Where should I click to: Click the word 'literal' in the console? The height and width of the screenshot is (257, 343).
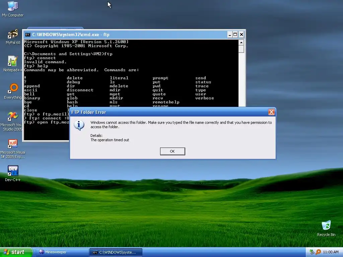[119, 78]
